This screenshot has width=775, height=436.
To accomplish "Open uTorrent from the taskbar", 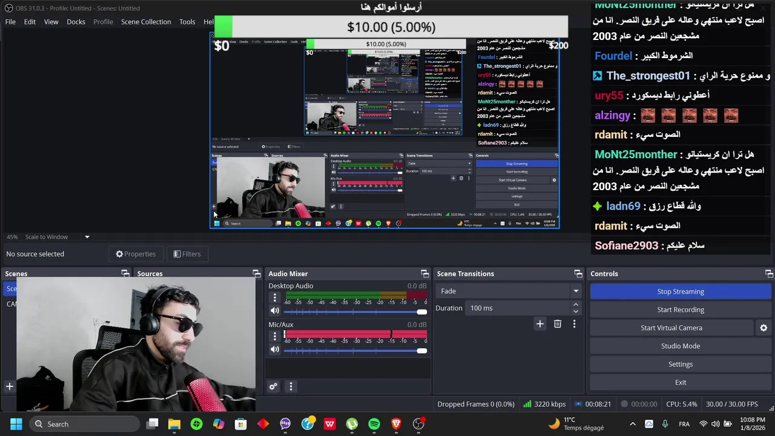I will (352, 424).
